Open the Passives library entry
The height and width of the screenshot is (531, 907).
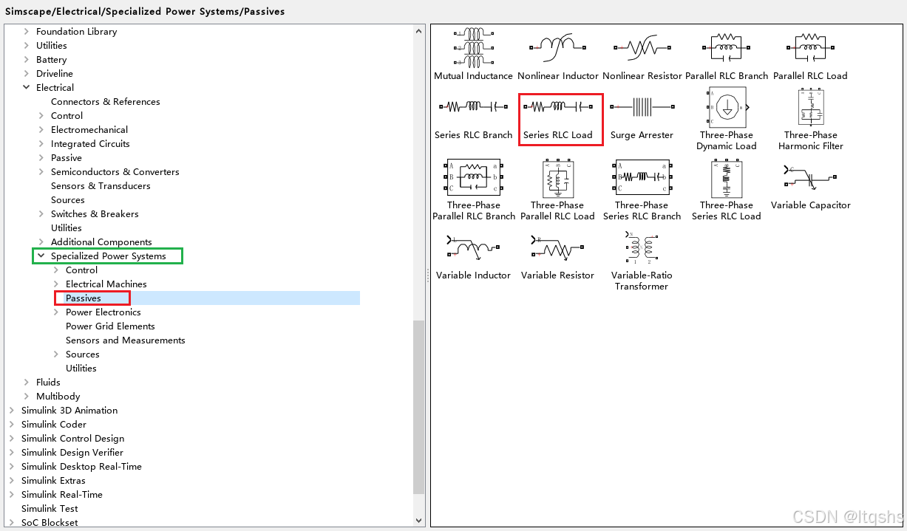[84, 298]
